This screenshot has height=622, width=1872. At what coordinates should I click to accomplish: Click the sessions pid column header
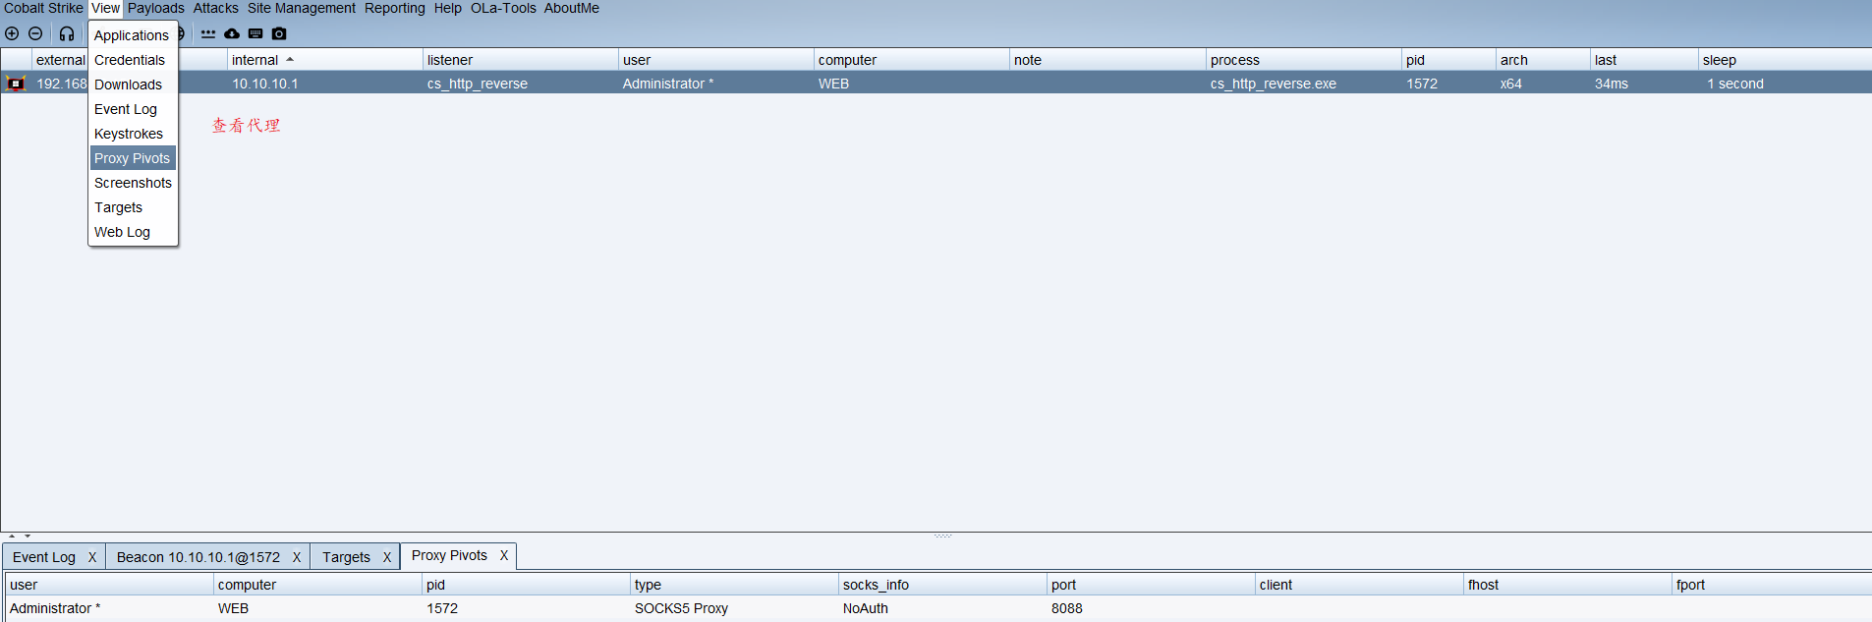tap(1448, 60)
